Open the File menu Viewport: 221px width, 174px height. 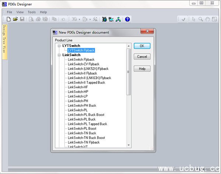pyautogui.click(x=10, y=12)
